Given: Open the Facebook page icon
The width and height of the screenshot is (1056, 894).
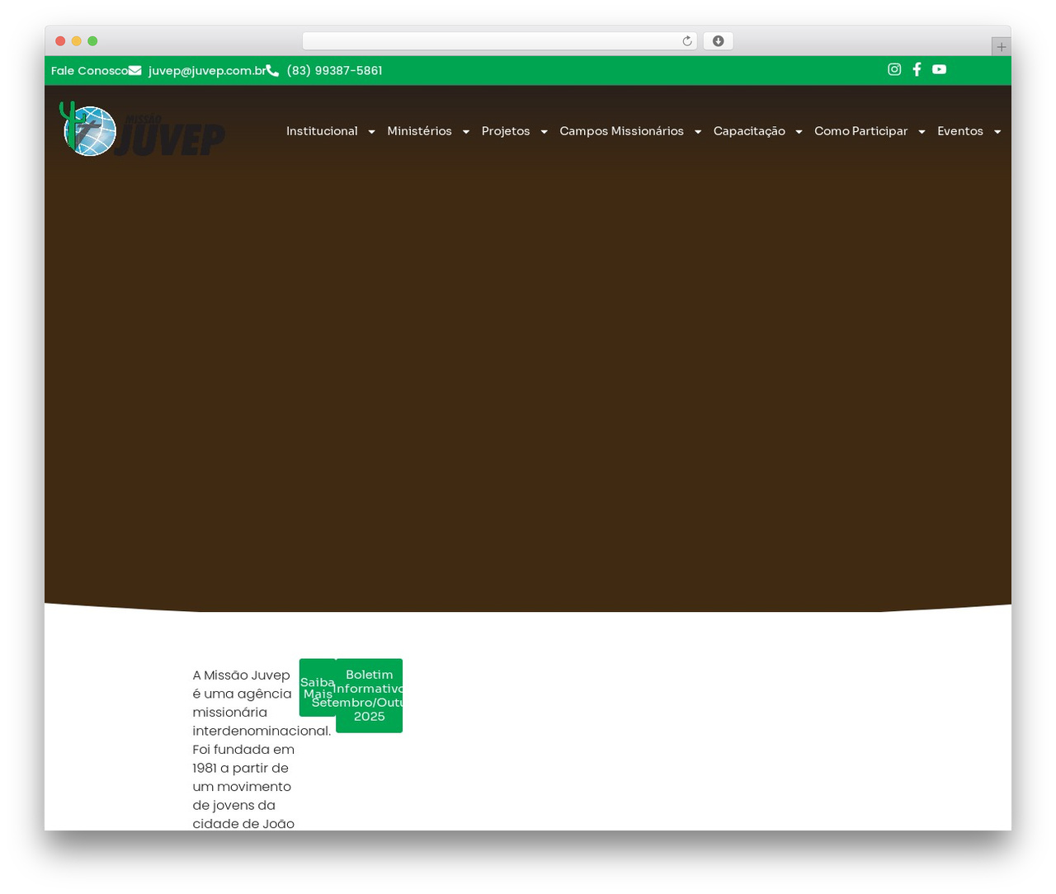Looking at the screenshot, I should click(917, 69).
